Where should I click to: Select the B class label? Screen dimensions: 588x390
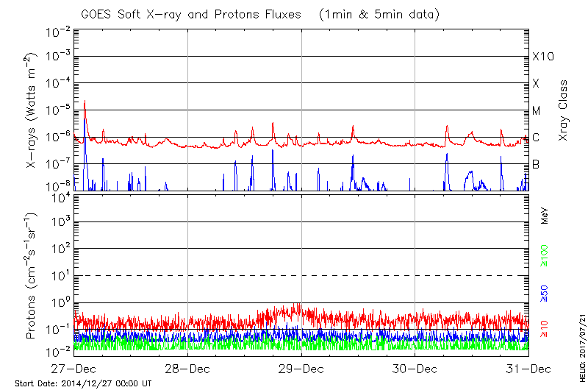(x=536, y=164)
